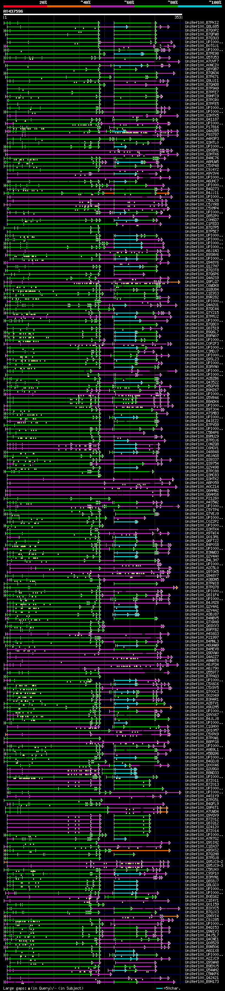Open hit UniRef100_Q9FLQ7

click(x=202, y=282)
